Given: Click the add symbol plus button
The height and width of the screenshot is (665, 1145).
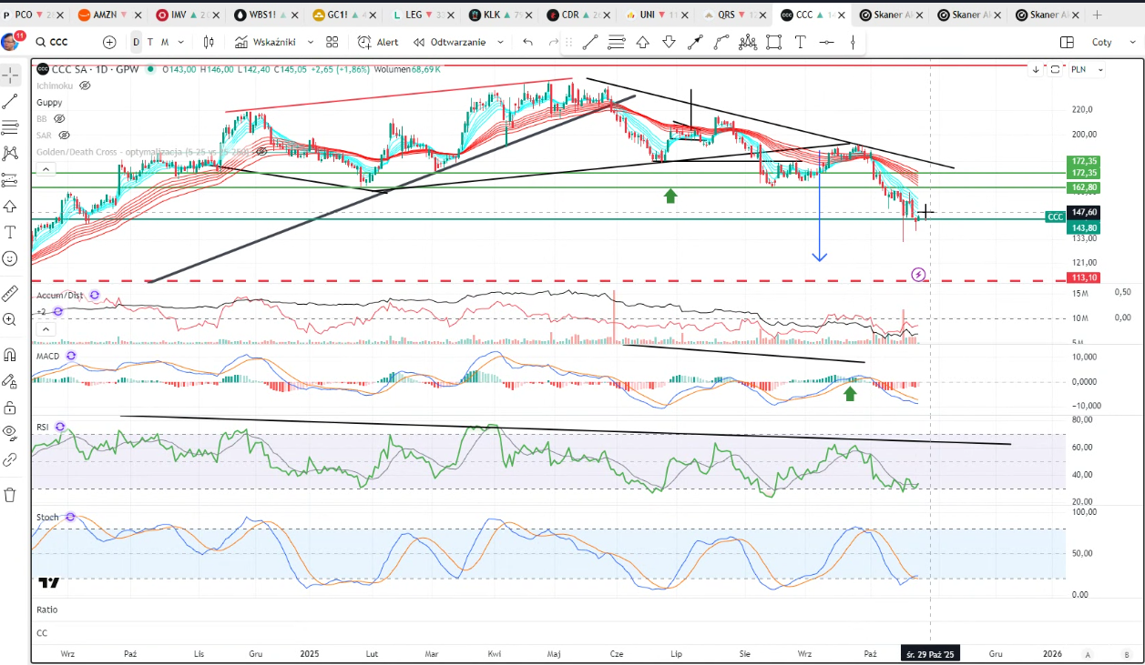Looking at the screenshot, I should 109,42.
